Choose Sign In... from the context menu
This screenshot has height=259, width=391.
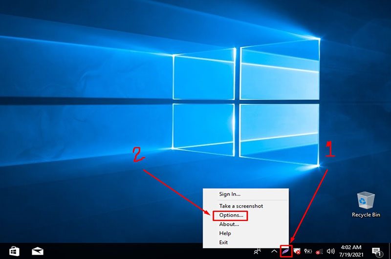click(246, 194)
